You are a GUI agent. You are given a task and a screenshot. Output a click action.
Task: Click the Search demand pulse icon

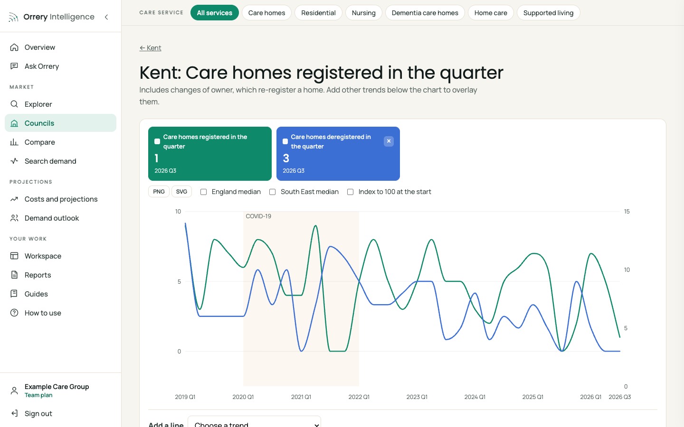point(14,161)
